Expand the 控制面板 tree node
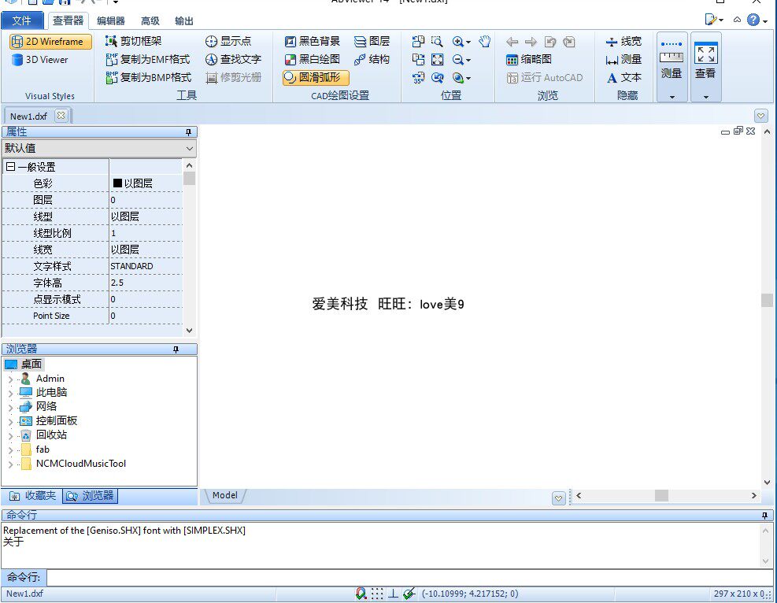Image resolution: width=777 pixels, height=603 pixels. tap(10, 422)
